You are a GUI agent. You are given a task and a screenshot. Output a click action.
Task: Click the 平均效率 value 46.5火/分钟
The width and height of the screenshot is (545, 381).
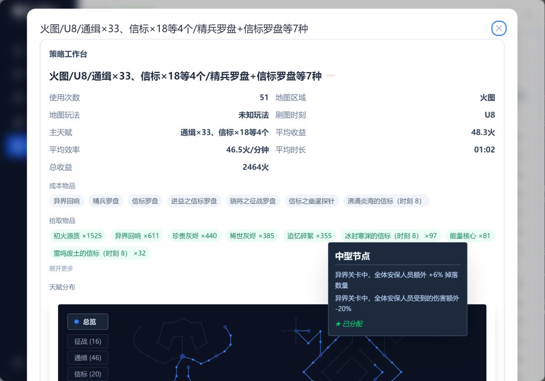[247, 150]
